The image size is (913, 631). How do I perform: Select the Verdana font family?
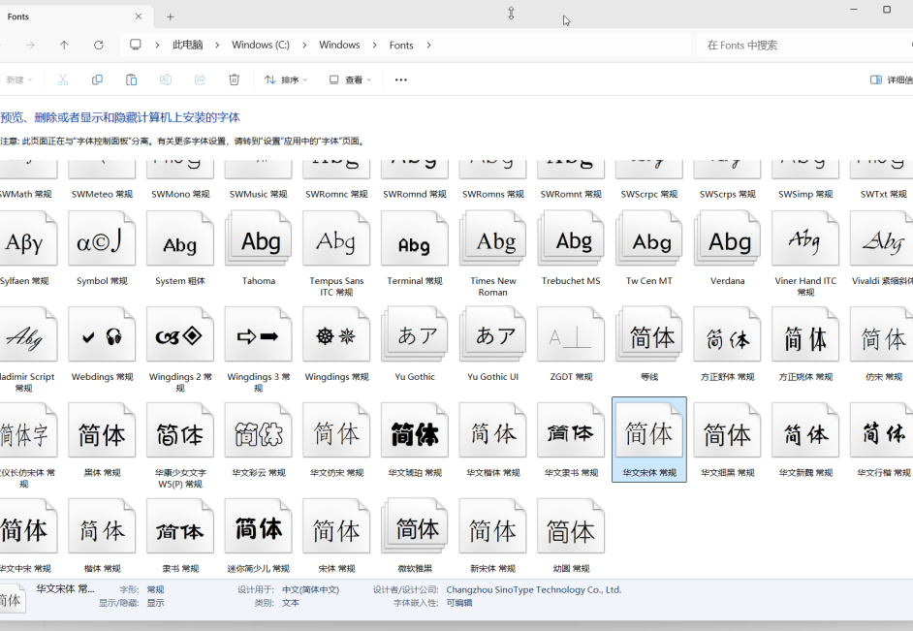(x=727, y=249)
